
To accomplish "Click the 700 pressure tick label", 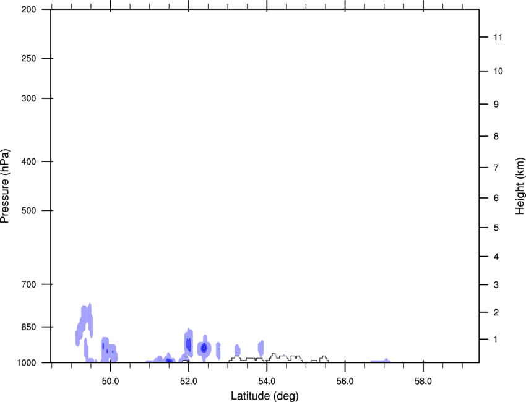I will tap(28, 284).
